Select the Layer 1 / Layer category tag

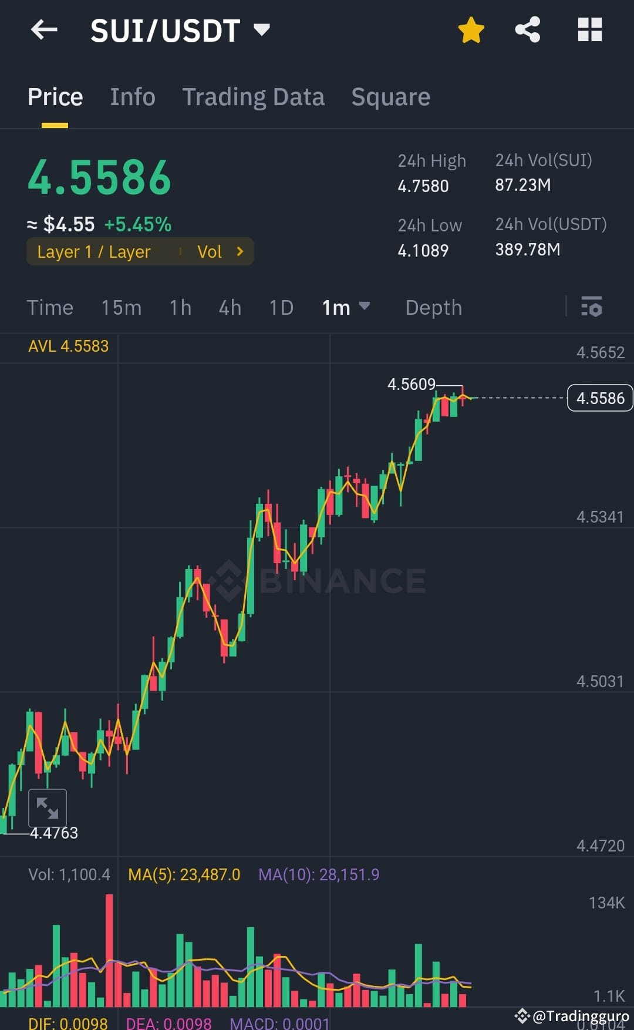[x=94, y=251]
